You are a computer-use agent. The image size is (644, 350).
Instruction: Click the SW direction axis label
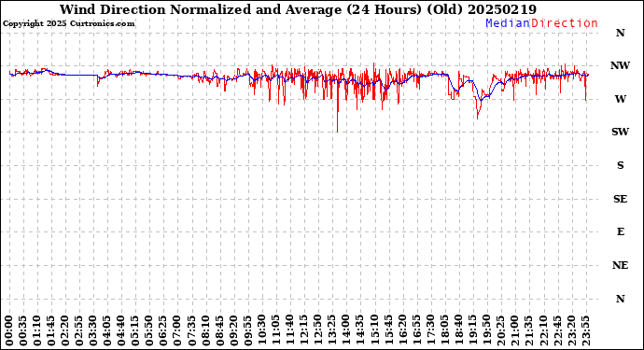click(x=620, y=132)
